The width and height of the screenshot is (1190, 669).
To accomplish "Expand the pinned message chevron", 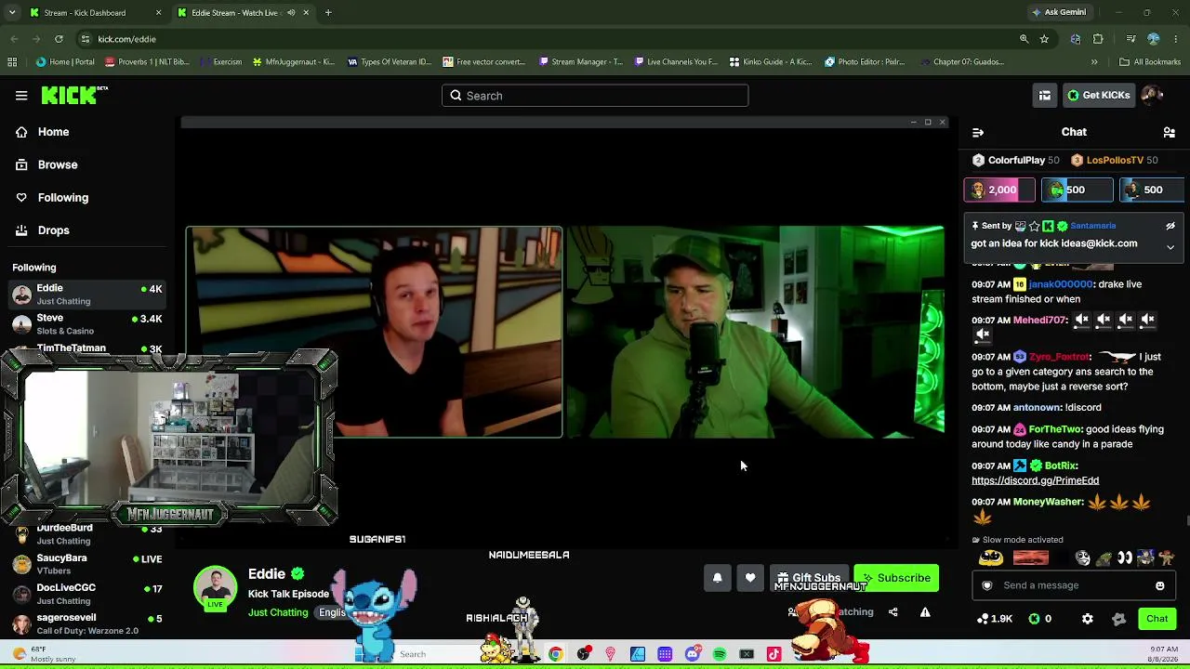I will click(1170, 247).
